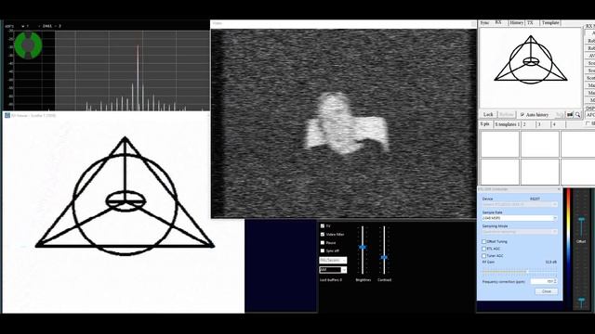Open the Sampling Mode dropdown
595x334 pixels.
click(520, 232)
